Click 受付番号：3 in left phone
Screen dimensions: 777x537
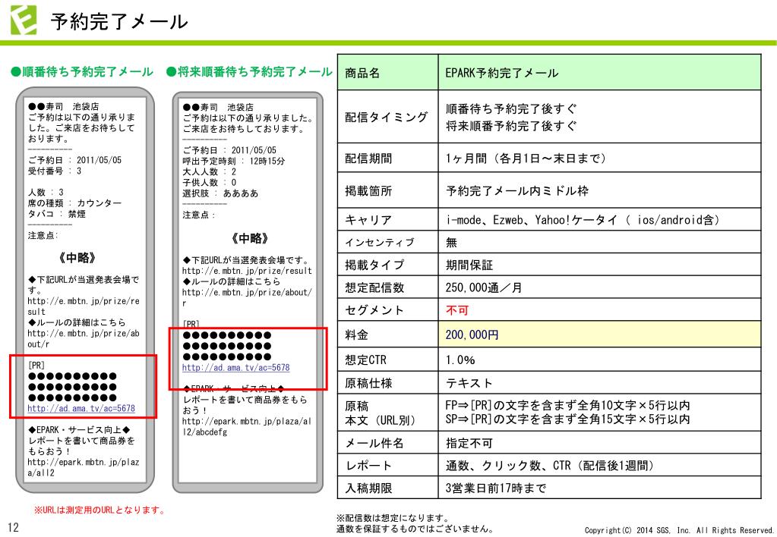pos(55,171)
